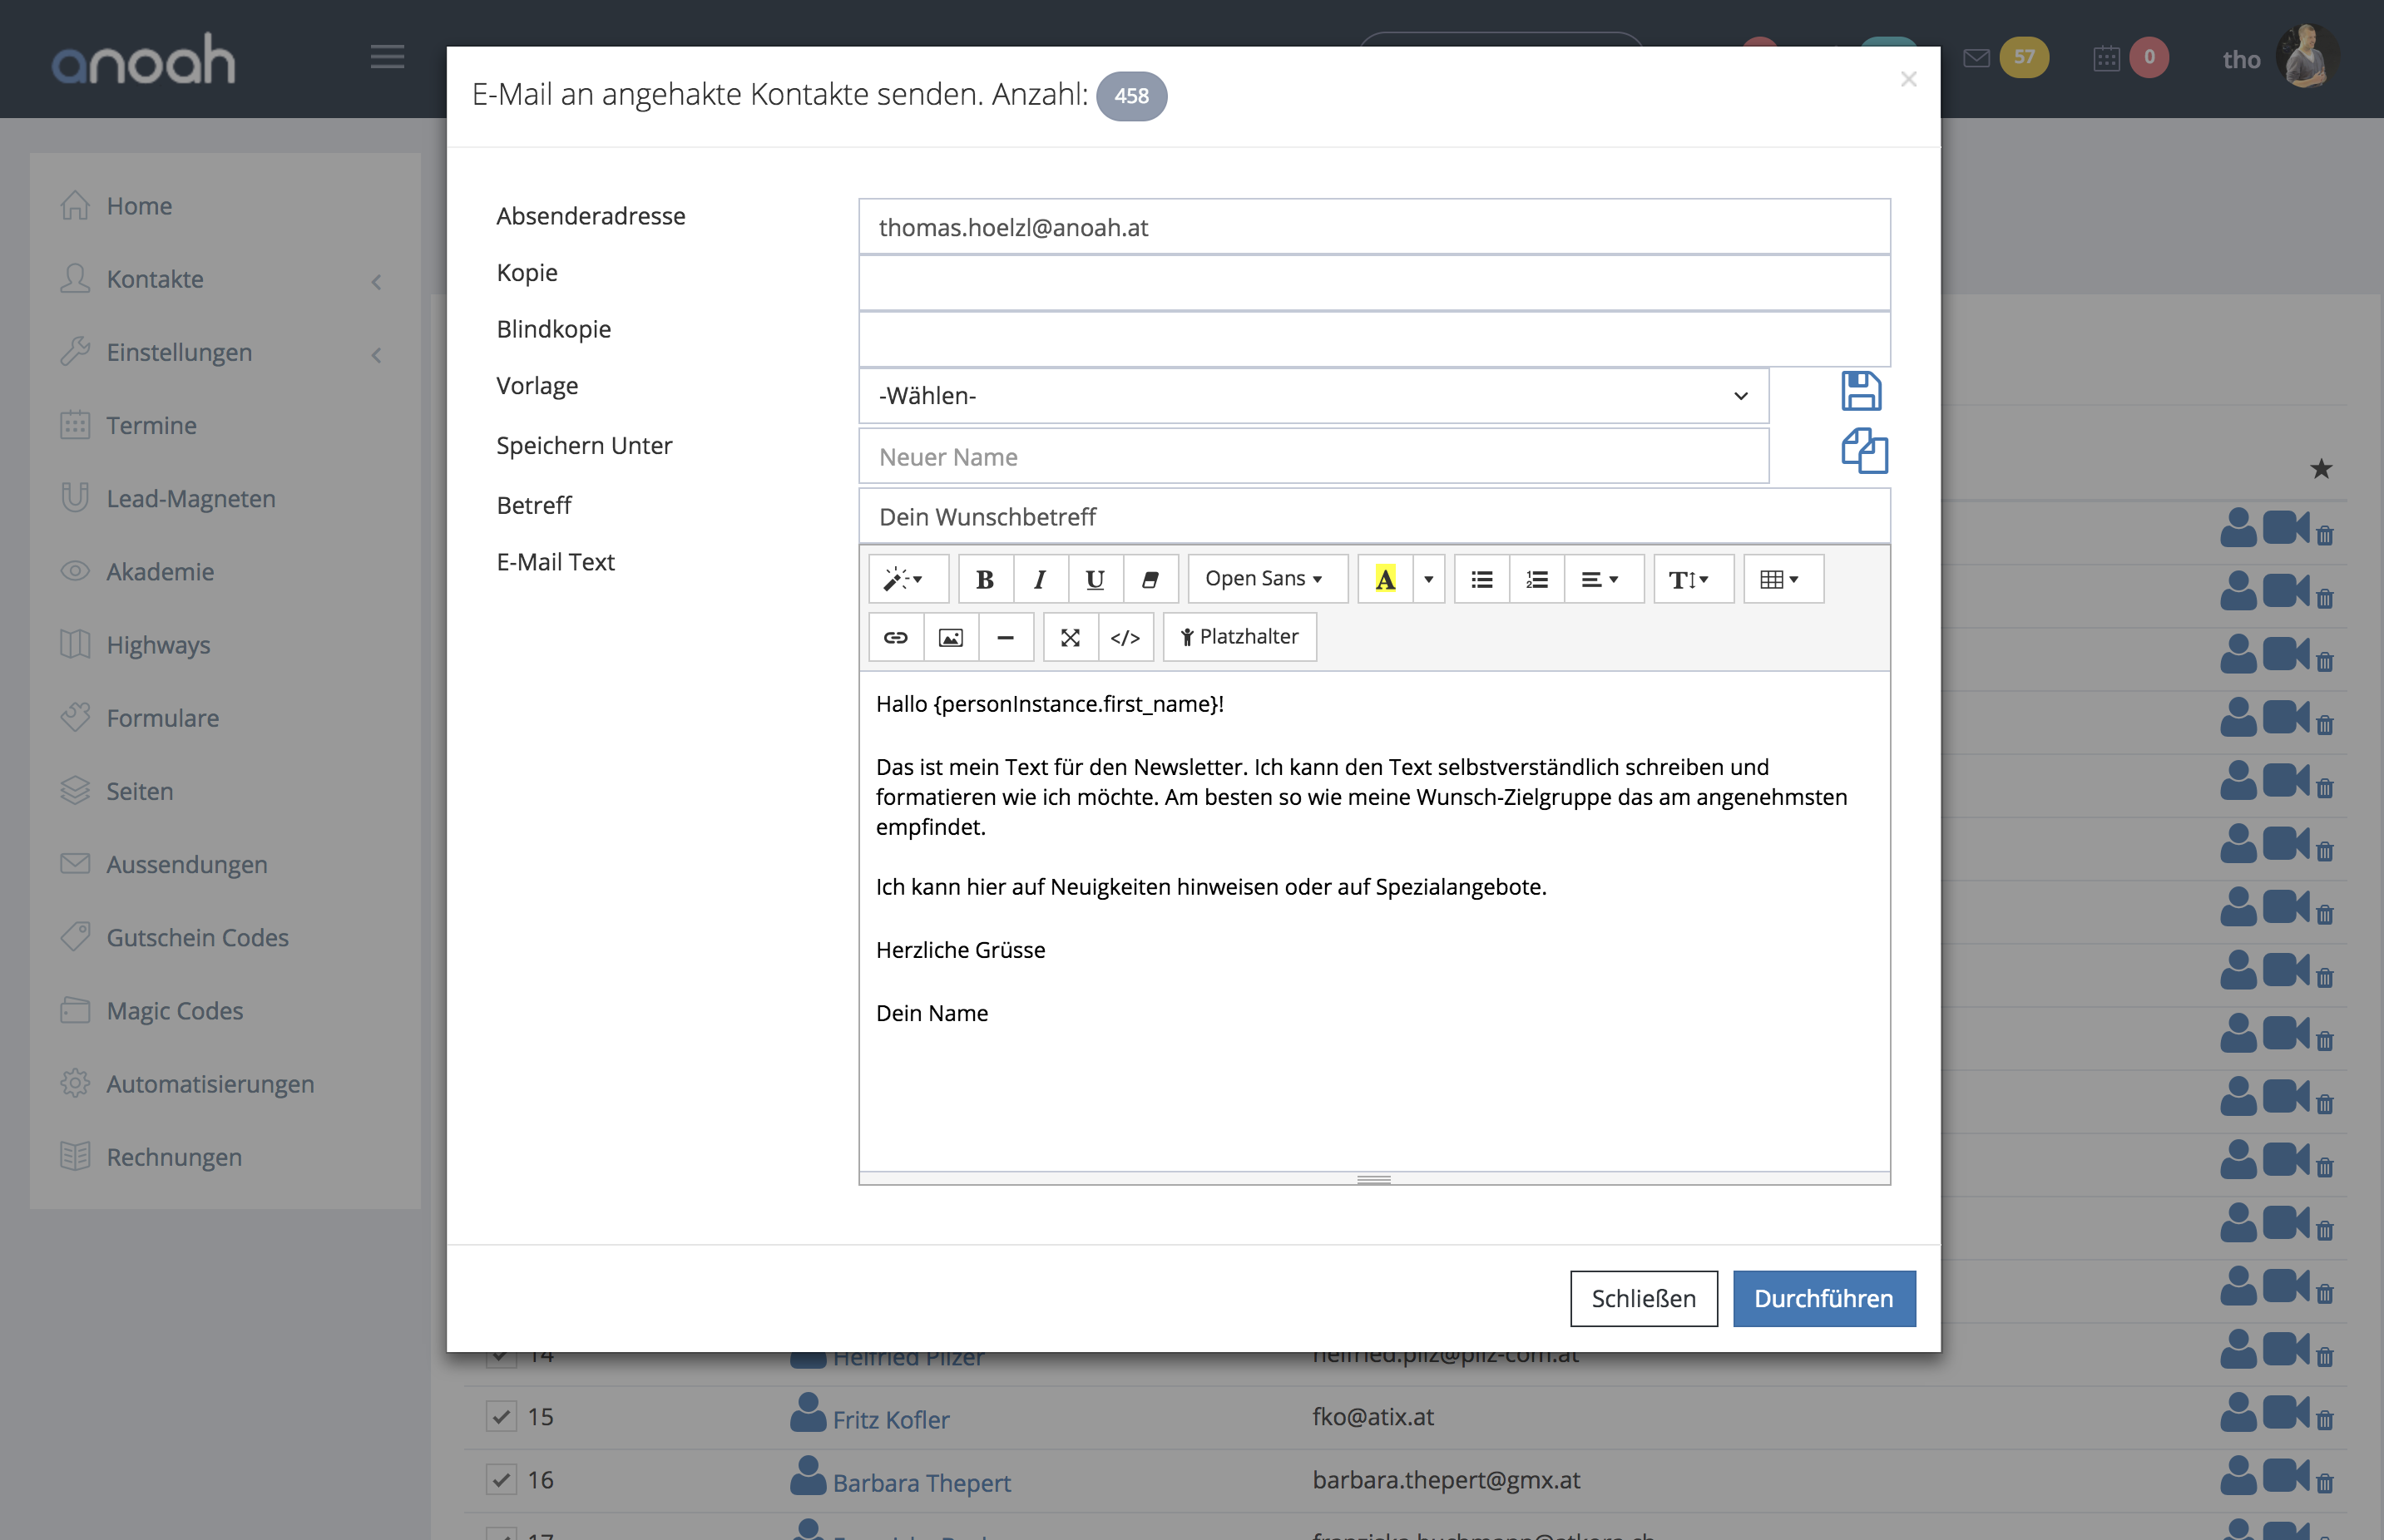Expand the table insert dropdown
Screen dimensions: 2384x1540
coord(1781,579)
